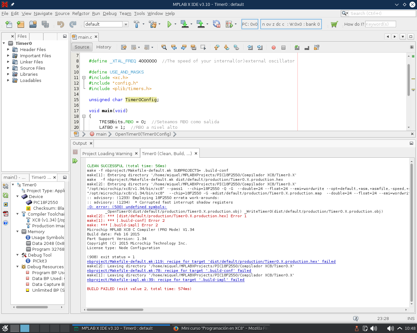Click the dashboard horizontal scrollbar
This screenshot has width=417, height=333.
32,307
